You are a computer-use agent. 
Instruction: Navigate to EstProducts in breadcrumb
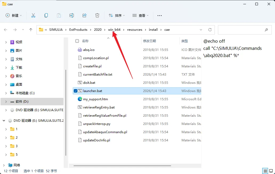click(78, 30)
